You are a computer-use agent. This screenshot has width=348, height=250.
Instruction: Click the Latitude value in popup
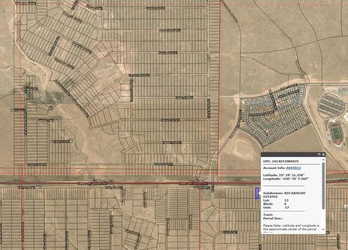[x=291, y=175]
